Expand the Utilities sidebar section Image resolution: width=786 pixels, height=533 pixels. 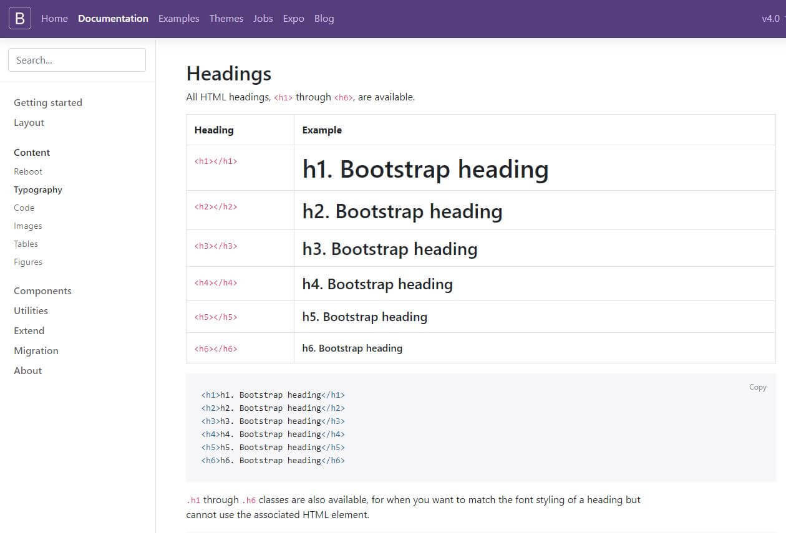click(x=31, y=311)
